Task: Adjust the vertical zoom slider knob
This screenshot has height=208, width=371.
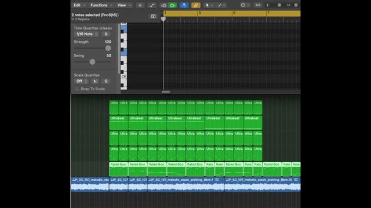Action: (279, 5)
